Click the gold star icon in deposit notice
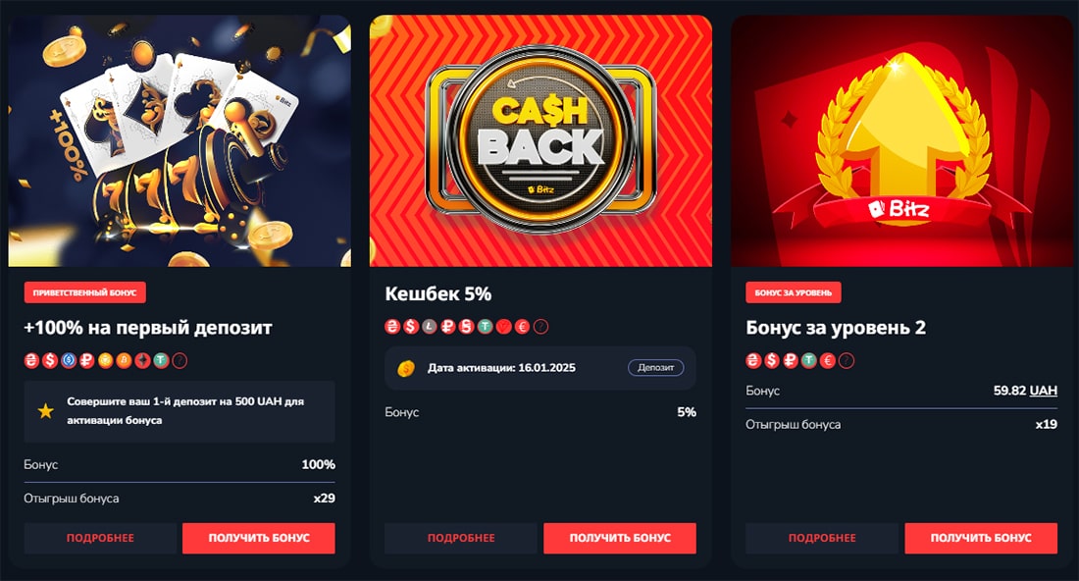 point(45,411)
